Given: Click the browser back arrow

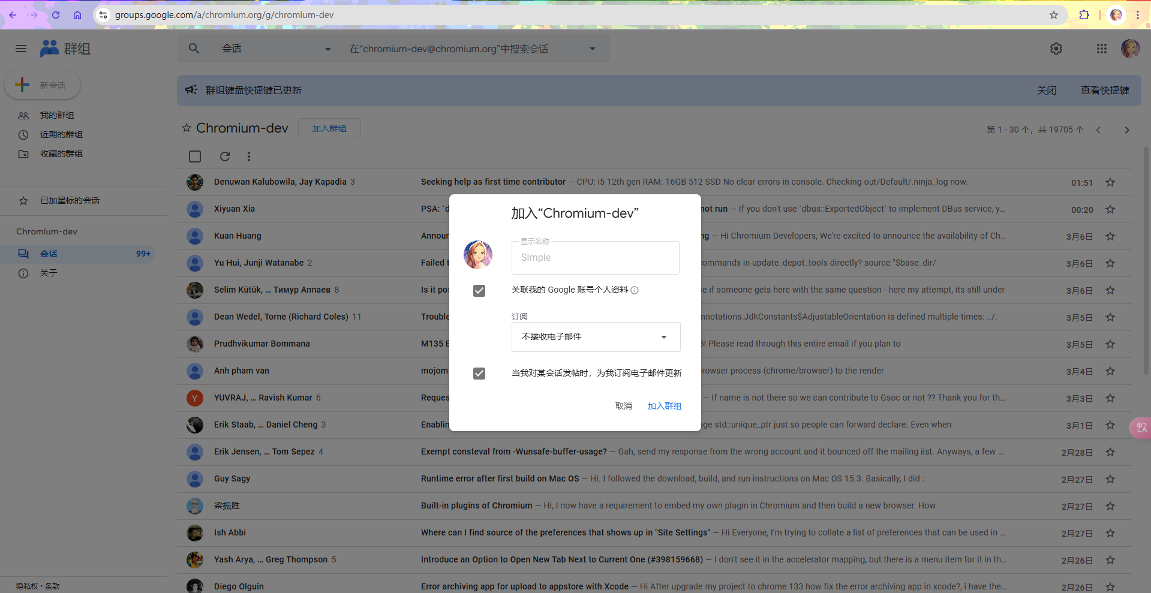Looking at the screenshot, I should click(x=13, y=15).
